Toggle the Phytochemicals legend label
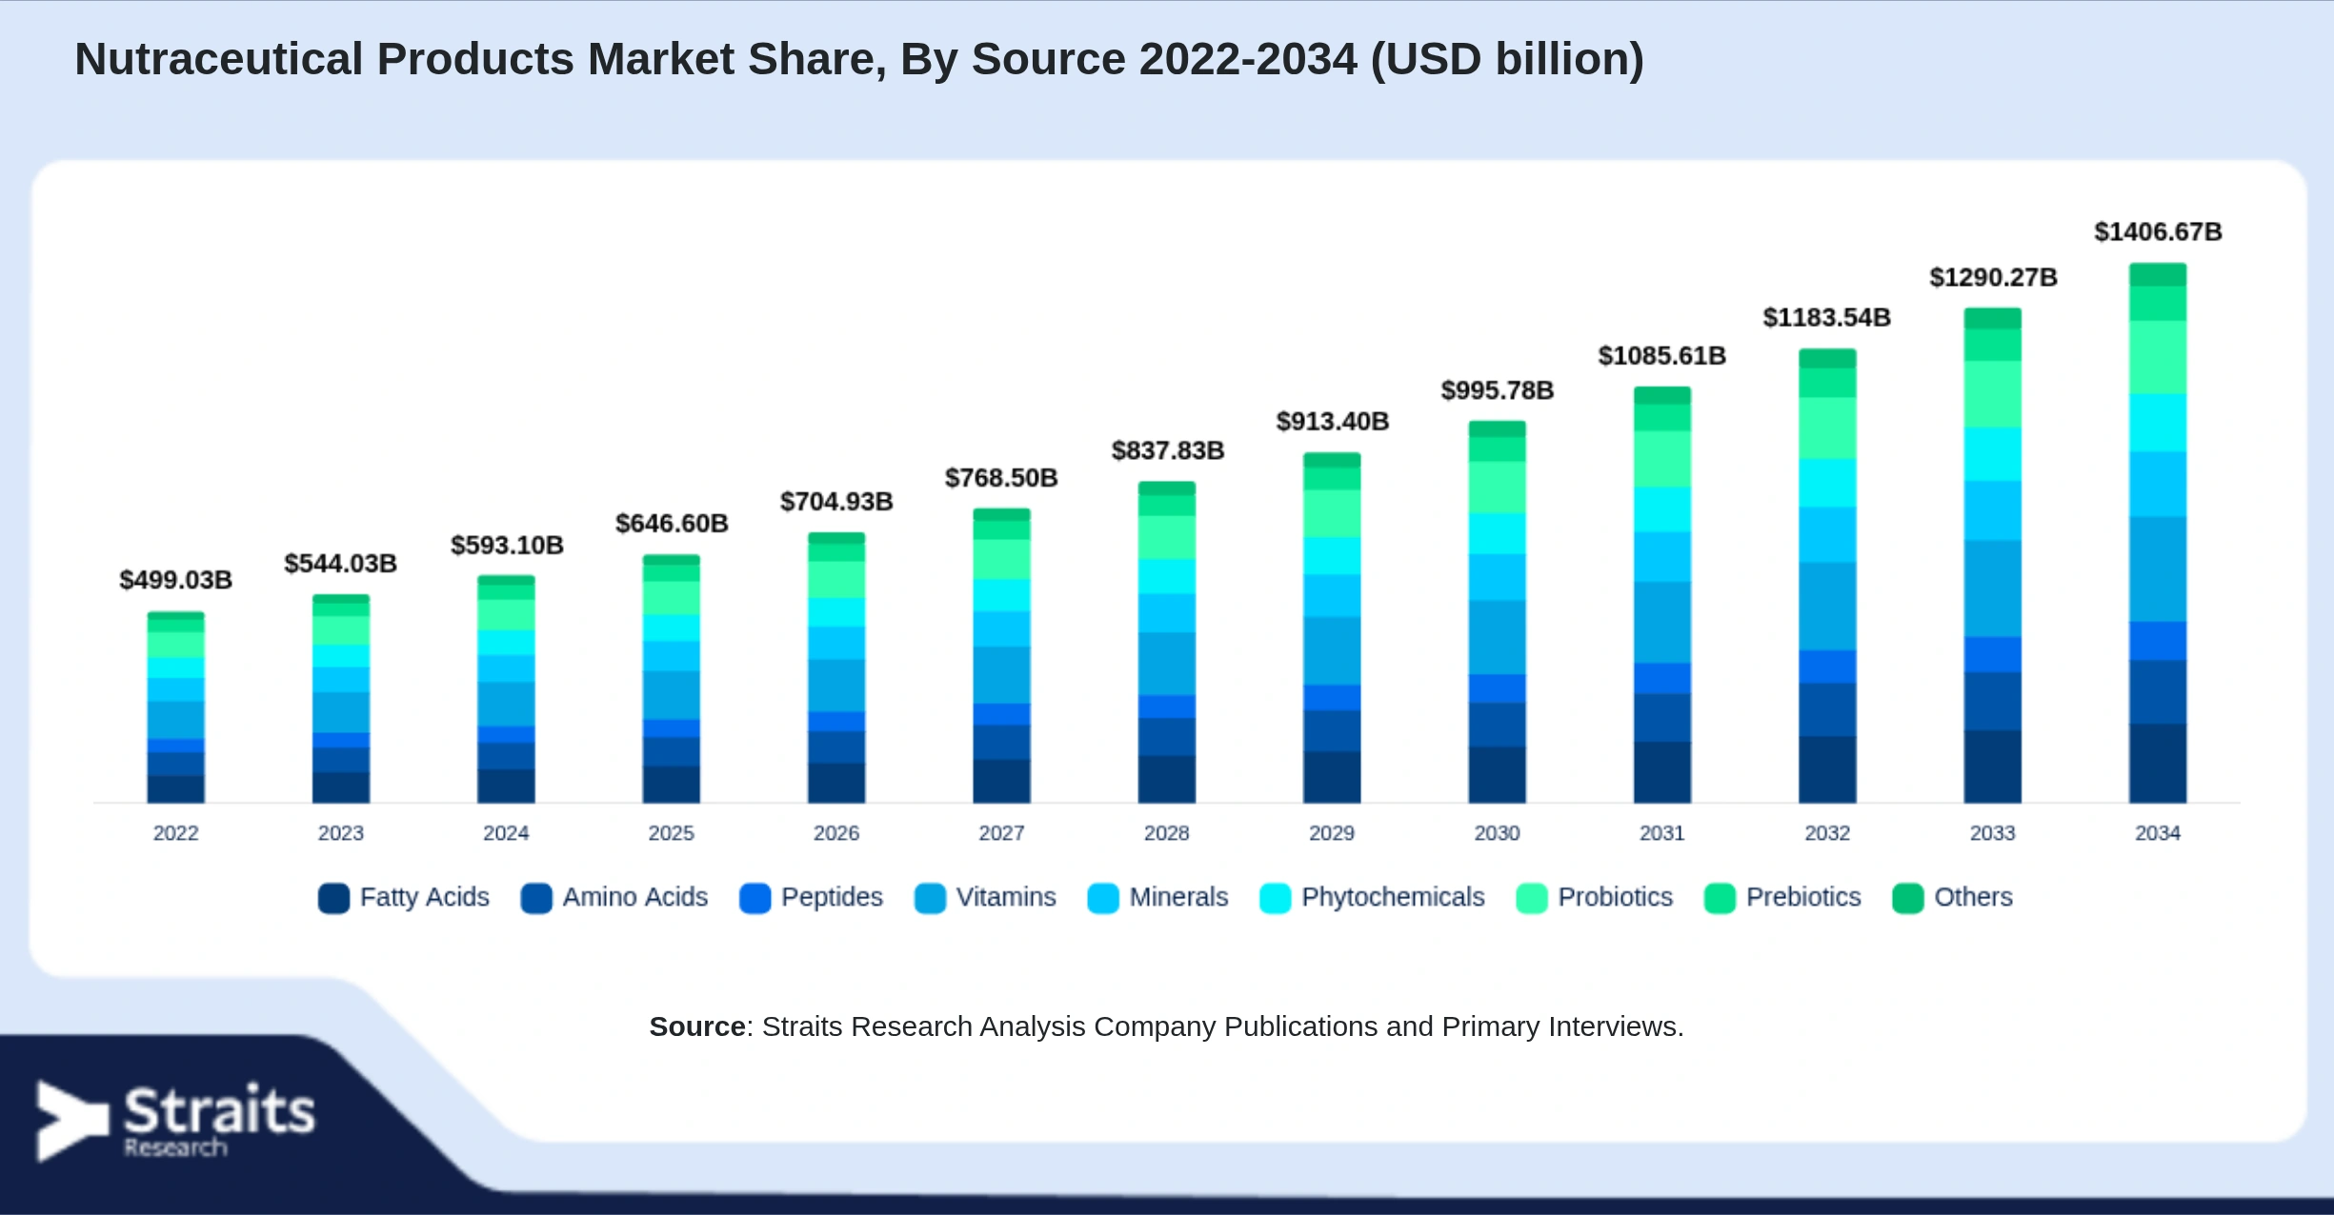Image resolution: width=2334 pixels, height=1215 pixels. pyautogui.click(x=1393, y=897)
